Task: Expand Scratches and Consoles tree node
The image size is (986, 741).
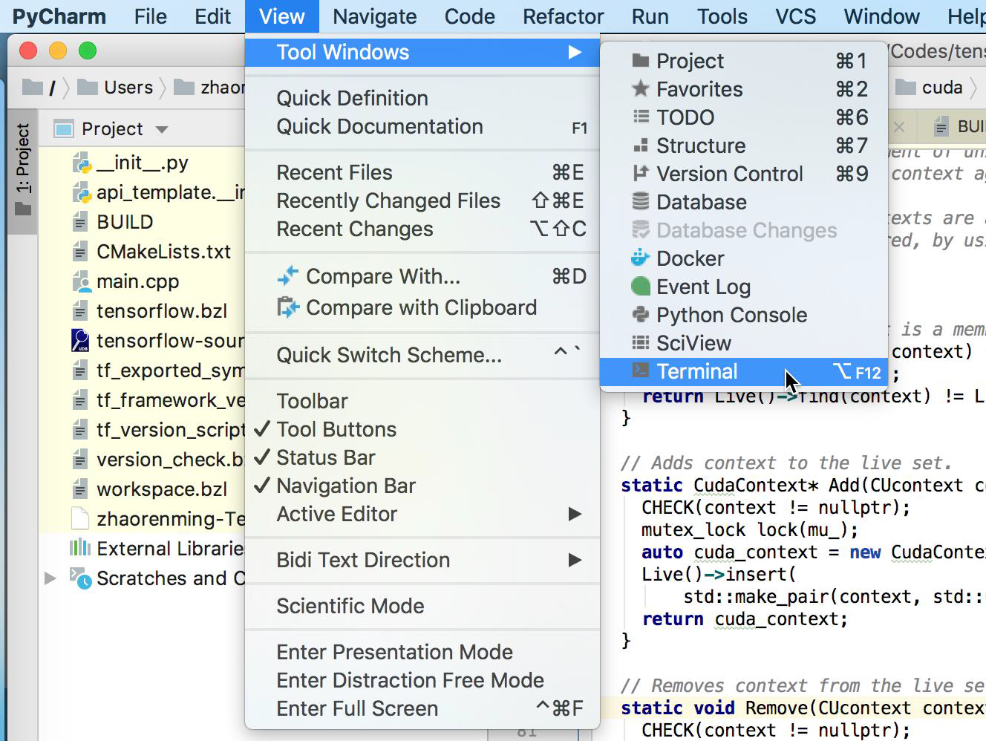Action: (50, 578)
